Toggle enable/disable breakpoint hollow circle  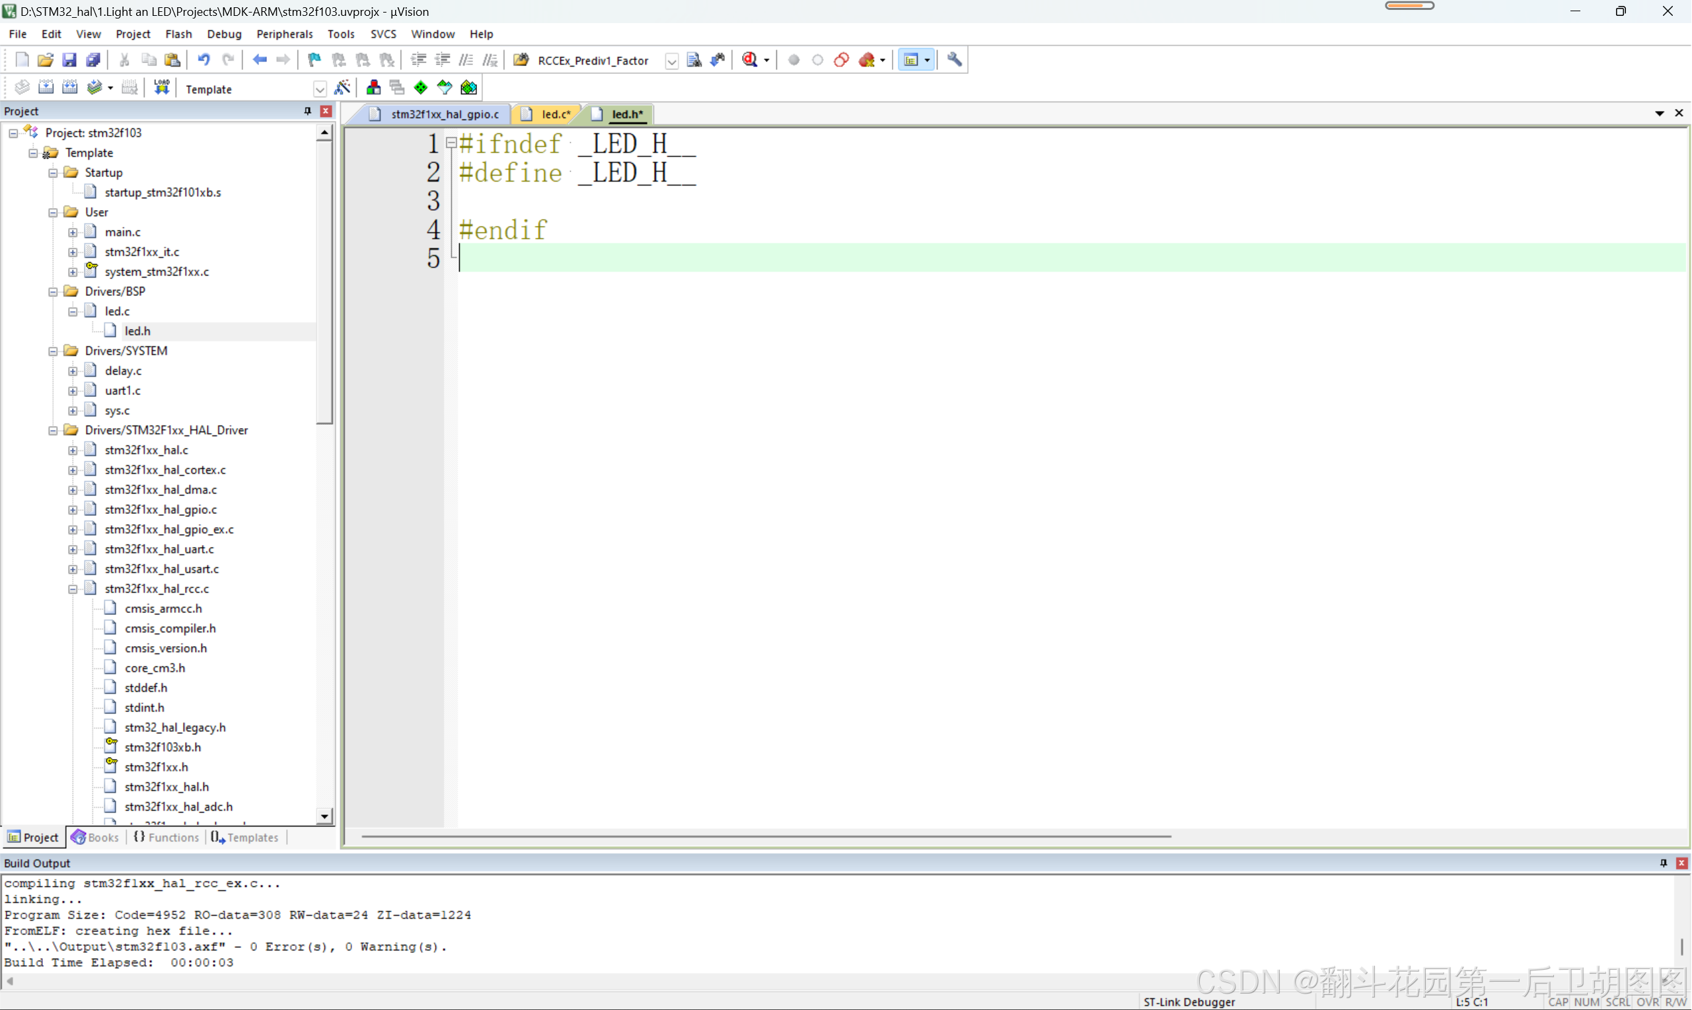[x=817, y=60]
